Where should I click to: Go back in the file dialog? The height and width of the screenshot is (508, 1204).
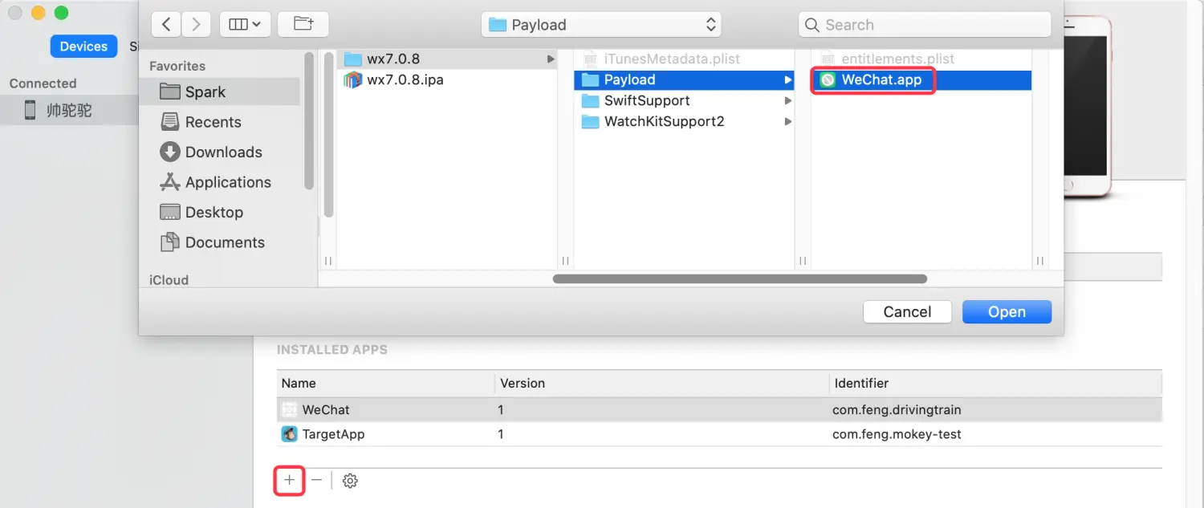[x=166, y=24]
